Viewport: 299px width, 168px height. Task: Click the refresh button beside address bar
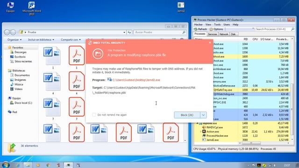tap(129, 32)
